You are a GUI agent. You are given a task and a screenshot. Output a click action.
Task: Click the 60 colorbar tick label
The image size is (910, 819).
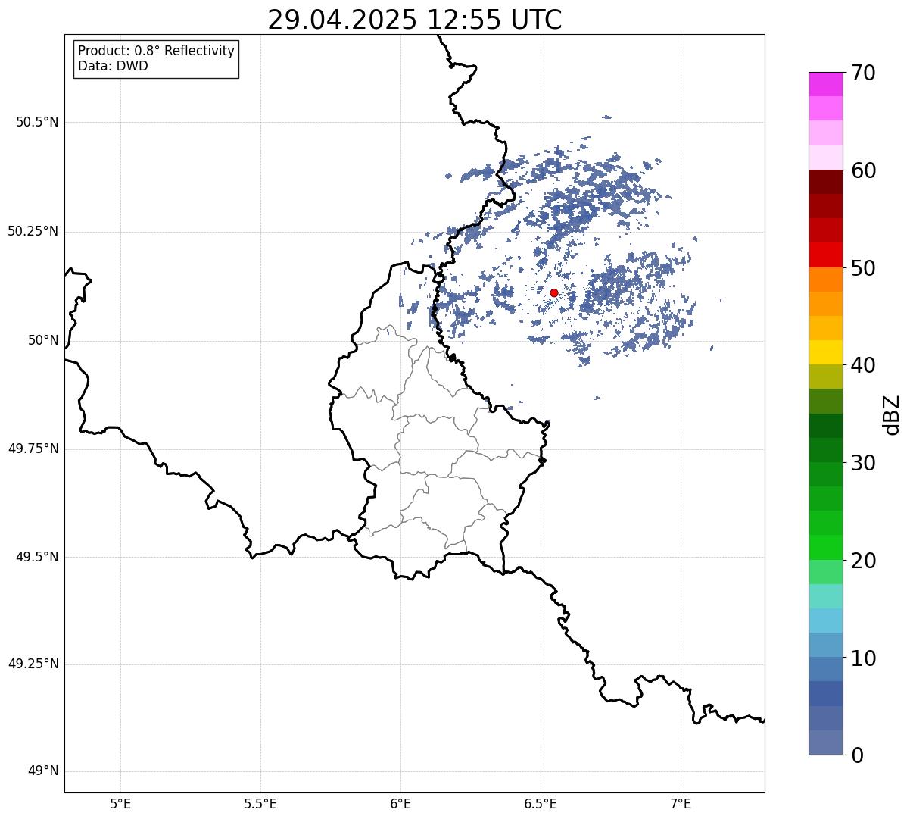(x=863, y=170)
